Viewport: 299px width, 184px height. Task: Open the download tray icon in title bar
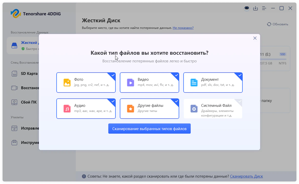click(x=255, y=8)
